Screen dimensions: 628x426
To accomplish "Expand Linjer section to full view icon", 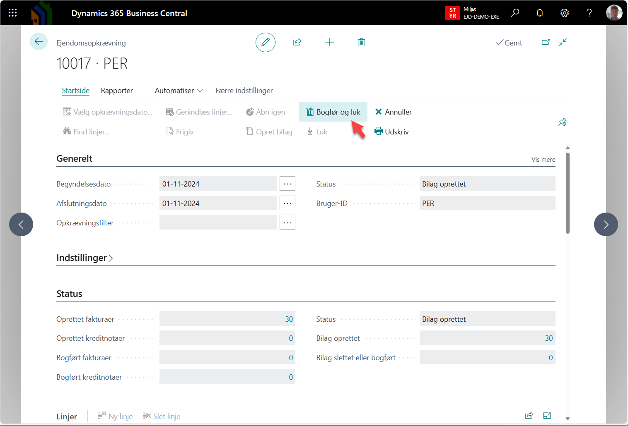I will pyautogui.click(x=547, y=416).
